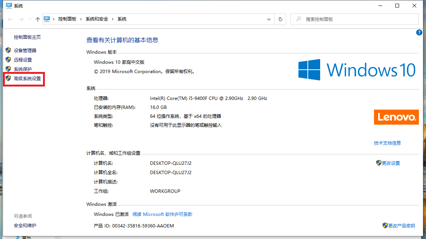
Task: Click computer name DESKTOP-QLU27J2 value
Action: pyautogui.click(x=171, y=163)
